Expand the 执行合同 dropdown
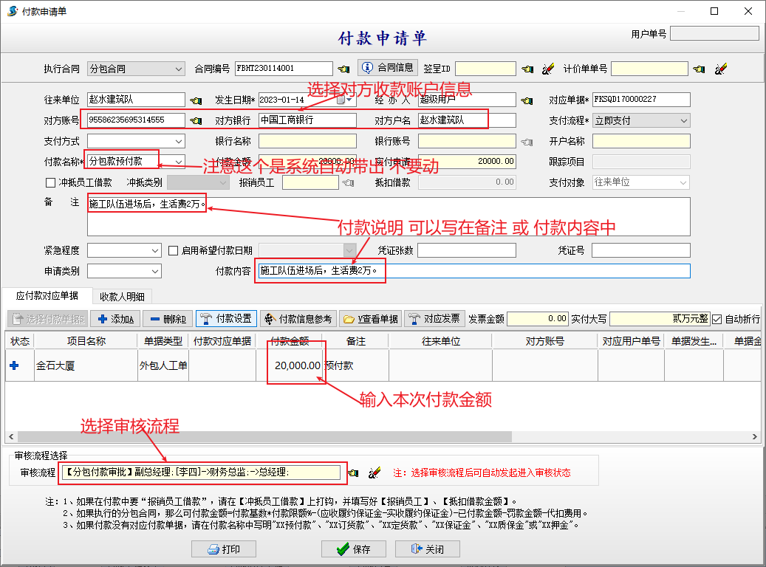 click(x=178, y=69)
